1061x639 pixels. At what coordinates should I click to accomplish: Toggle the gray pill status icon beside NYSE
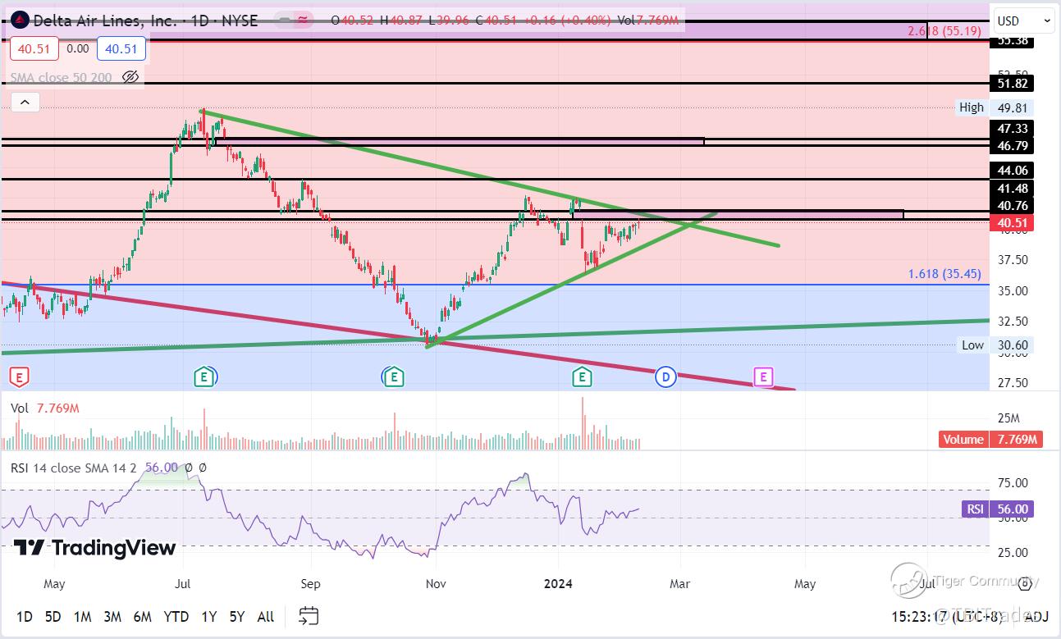tap(284, 20)
